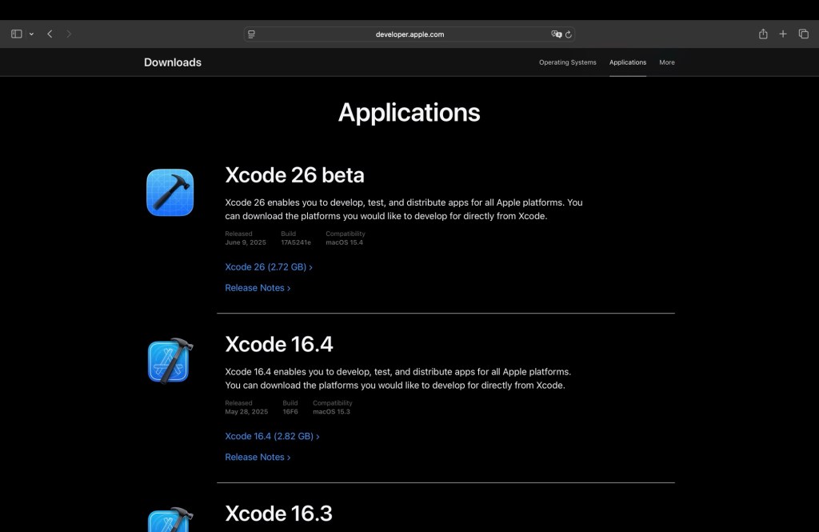819x532 pixels.
Task: Reload the current page
Action: [x=569, y=34]
